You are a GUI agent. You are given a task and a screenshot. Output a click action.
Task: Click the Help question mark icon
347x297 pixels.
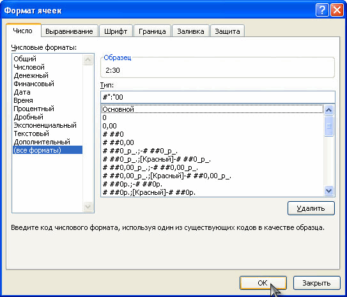322,10
